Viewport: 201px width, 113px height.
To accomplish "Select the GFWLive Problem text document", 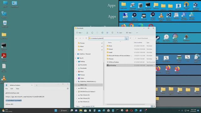I will click(x=131, y=62).
